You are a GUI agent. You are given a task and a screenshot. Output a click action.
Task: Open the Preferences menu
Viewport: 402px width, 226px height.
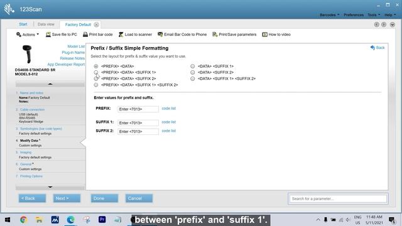[354, 15]
